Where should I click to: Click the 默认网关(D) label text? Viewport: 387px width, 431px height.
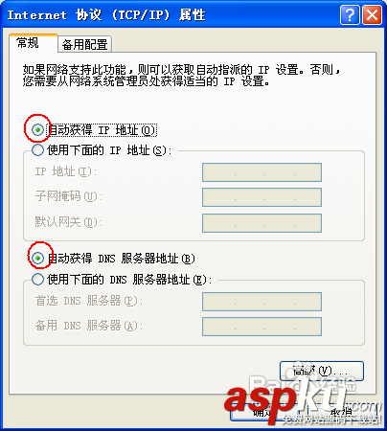(69, 222)
